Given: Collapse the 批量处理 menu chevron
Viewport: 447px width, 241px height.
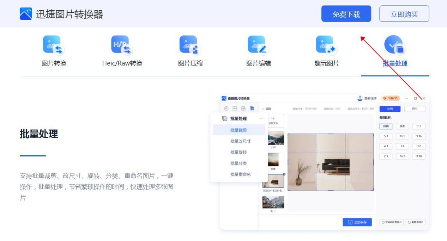Looking at the screenshot, I should pyautogui.click(x=261, y=119).
